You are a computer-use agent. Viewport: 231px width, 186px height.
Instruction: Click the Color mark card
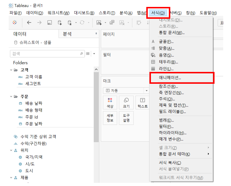[x=110, y=103]
